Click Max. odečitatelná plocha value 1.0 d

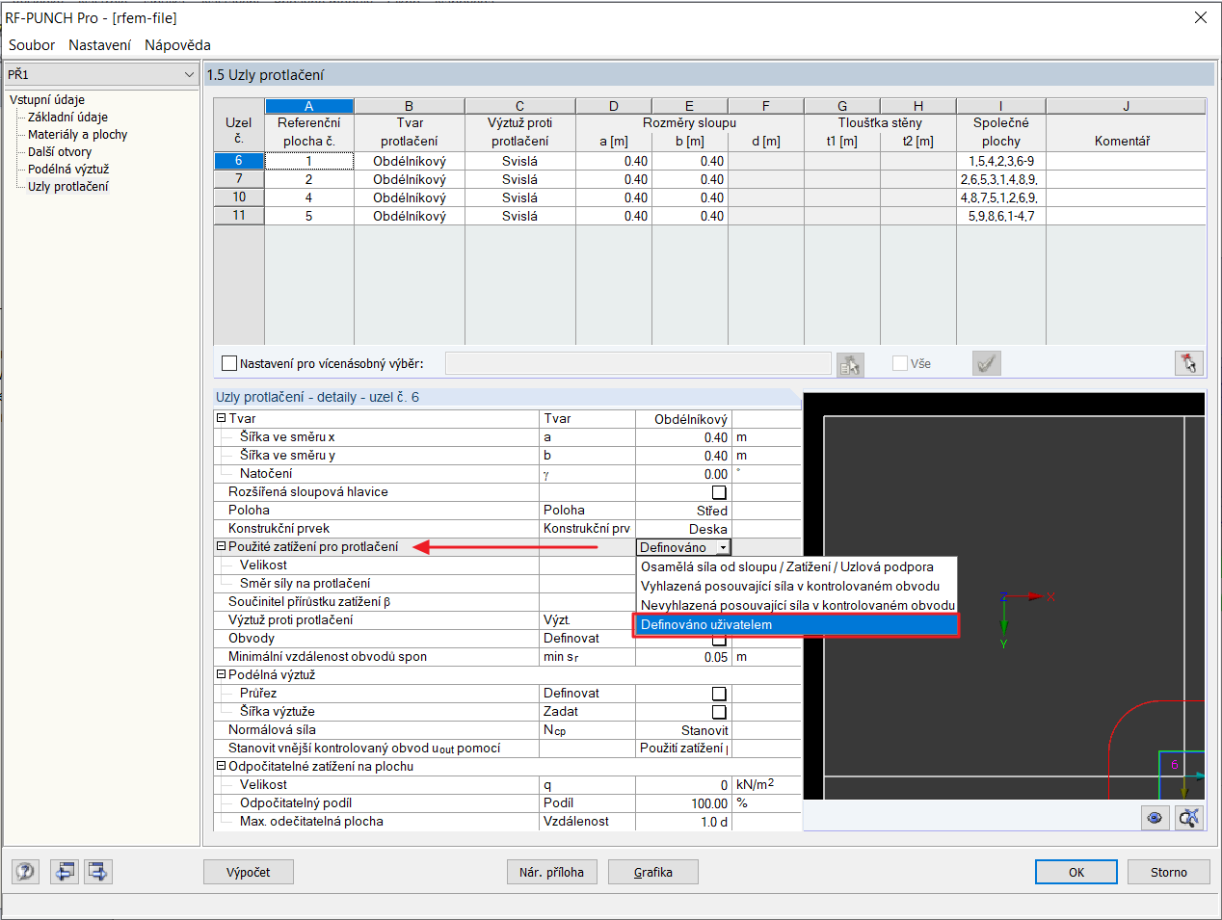coord(683,822)
